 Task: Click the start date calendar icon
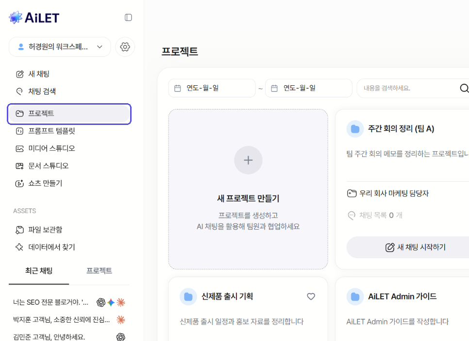pos(178,88)
